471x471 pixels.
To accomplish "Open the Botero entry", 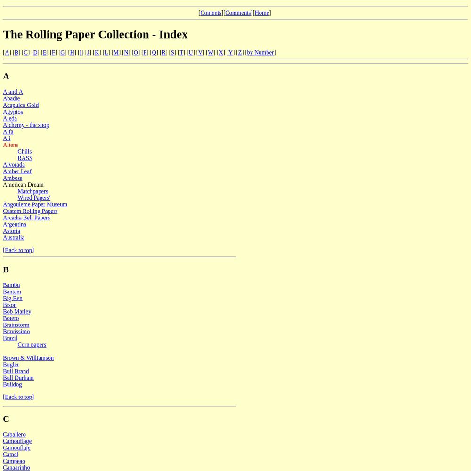I will (11, 318).
